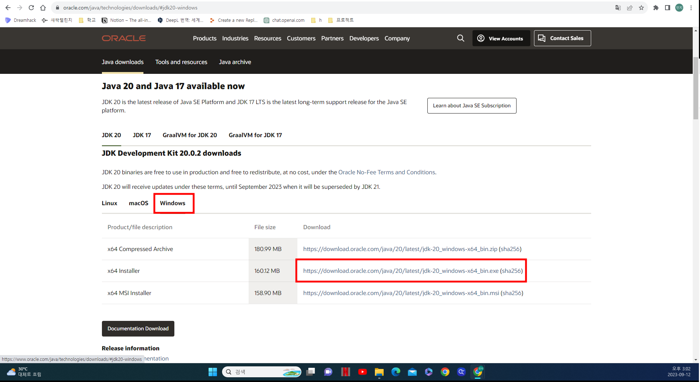
Task: Click the site lock icon in address bar
Action: point(57,8)
